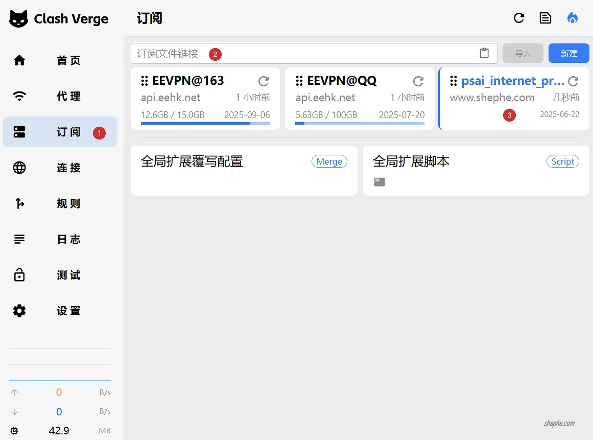Open the 代理 proxies page
The height and width of the screenshot is (440, 593).
60,96
